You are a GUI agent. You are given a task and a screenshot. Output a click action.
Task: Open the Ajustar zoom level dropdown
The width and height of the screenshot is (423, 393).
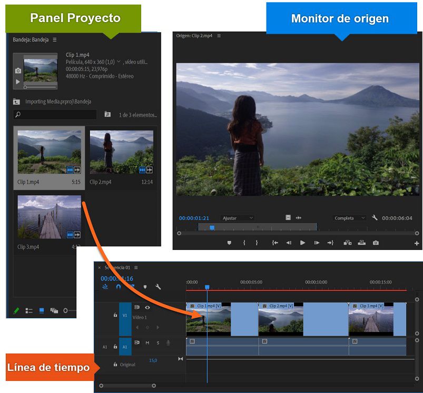tap(238, 218)
